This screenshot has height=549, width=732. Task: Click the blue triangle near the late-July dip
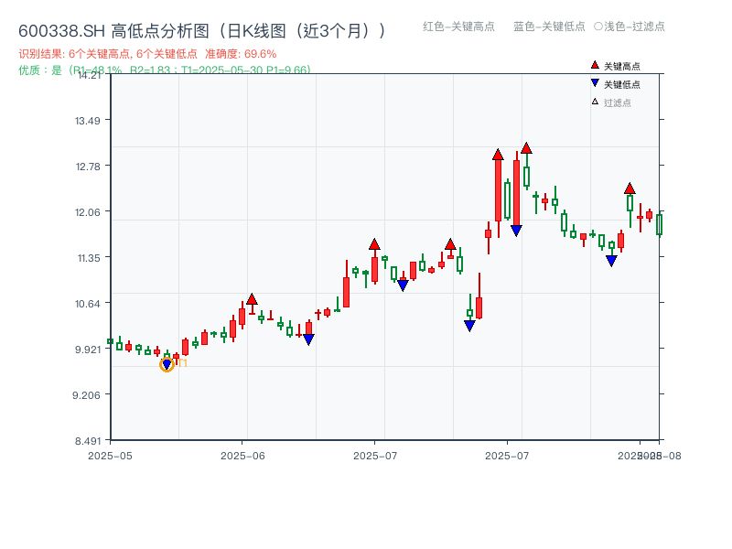point(612,262)
